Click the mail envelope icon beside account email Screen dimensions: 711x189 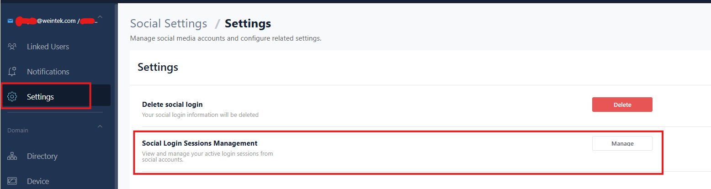[x=11, y=21]
